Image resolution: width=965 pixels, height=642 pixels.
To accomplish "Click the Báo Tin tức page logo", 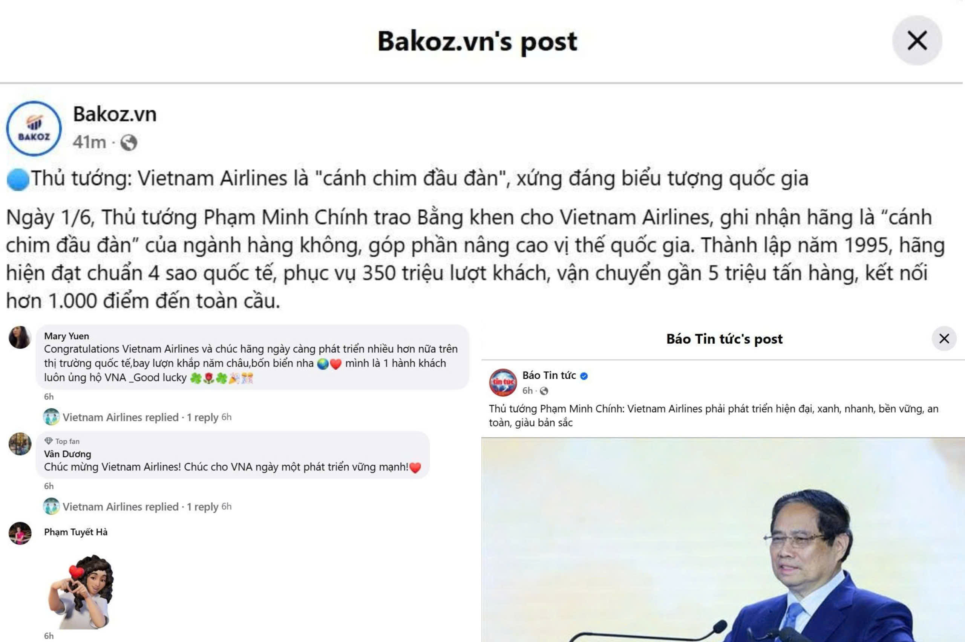I will 503,382.
